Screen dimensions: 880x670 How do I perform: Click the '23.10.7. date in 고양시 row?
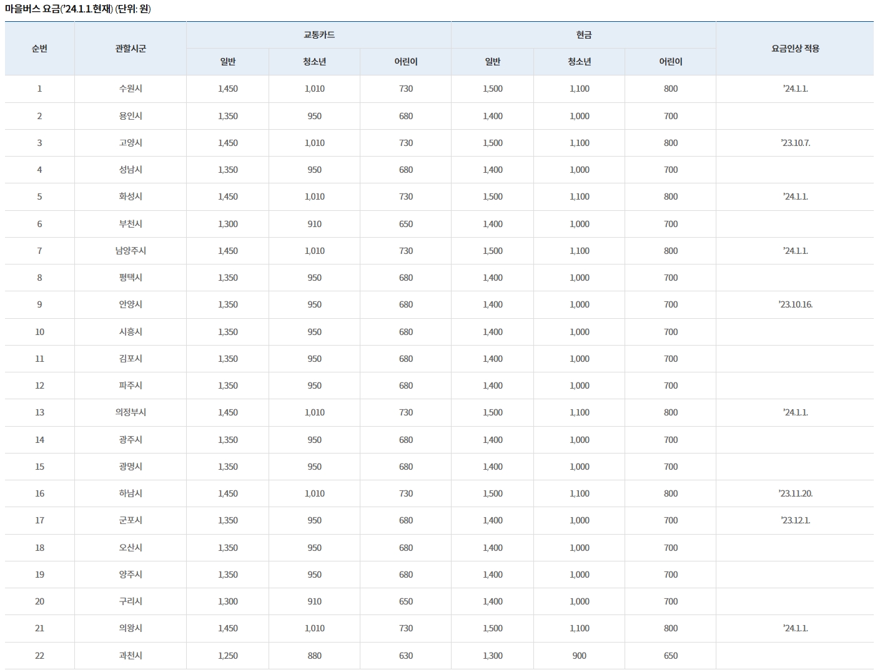[795, 143]
